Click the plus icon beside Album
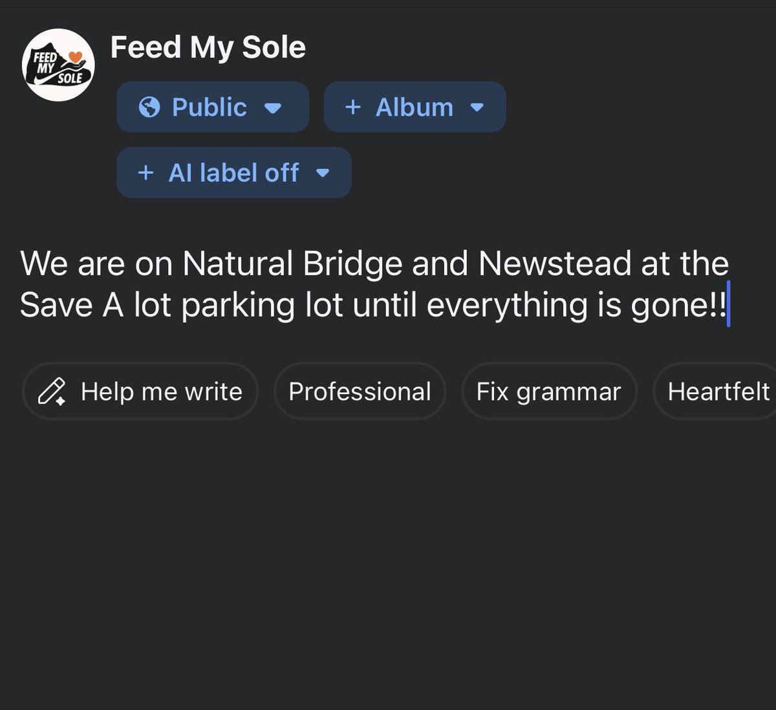 [x=352, y=107]
